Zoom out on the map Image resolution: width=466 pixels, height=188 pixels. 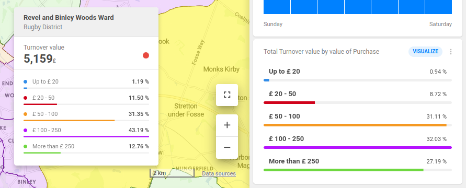click(x=227, y=147)
